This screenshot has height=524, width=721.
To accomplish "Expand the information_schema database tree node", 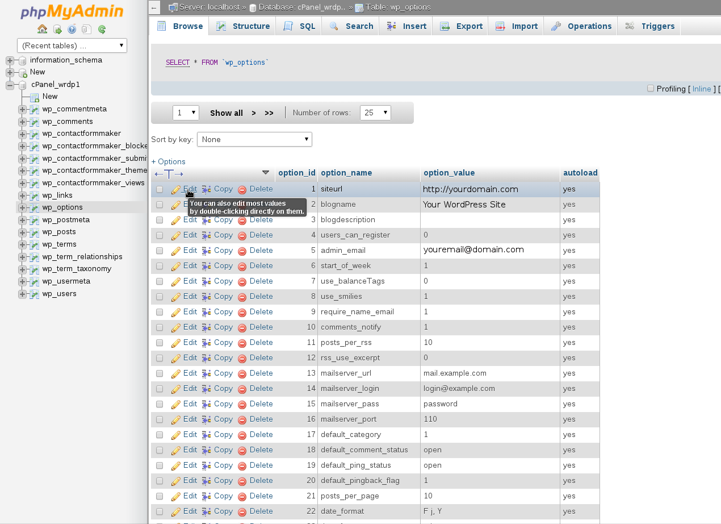I will click(10, 60).
